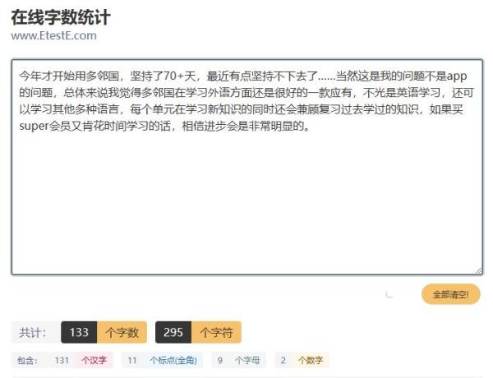Screen dimensions: 493x378
Task: Click the blue 个标点(全角) tag
Action: point(173,360)
